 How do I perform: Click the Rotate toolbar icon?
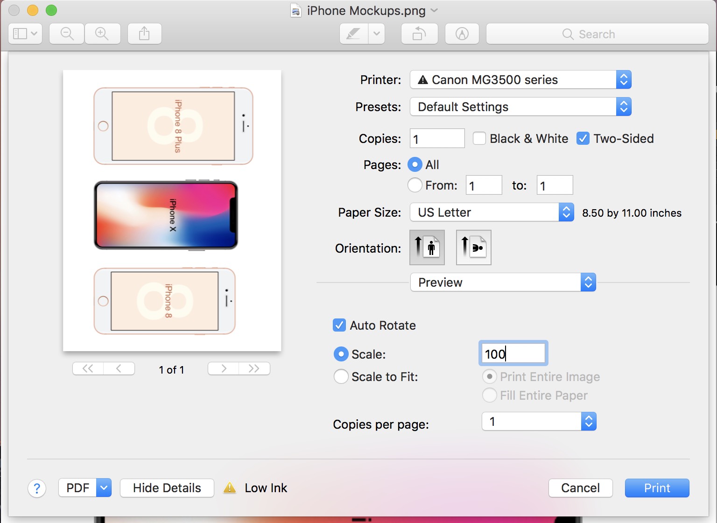(419, 34)
